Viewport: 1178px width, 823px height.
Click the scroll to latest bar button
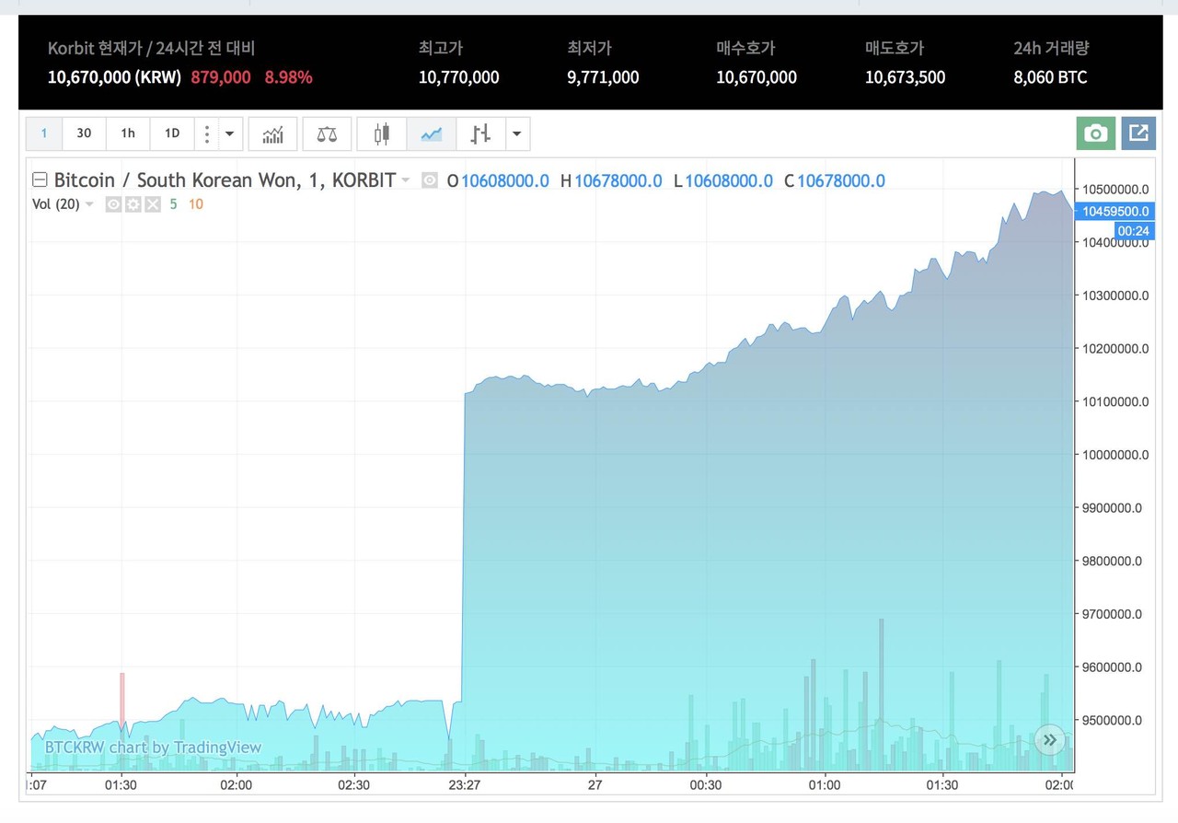pyautogui.click(x=1049, y=739)
